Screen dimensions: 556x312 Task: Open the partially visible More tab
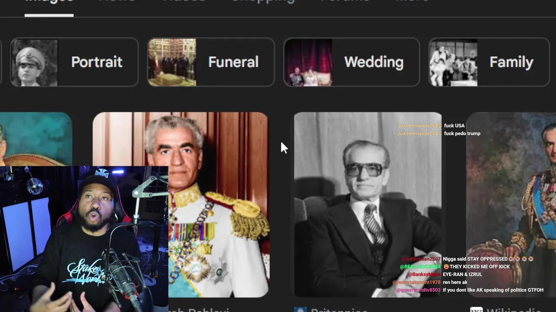pos(412,2)
